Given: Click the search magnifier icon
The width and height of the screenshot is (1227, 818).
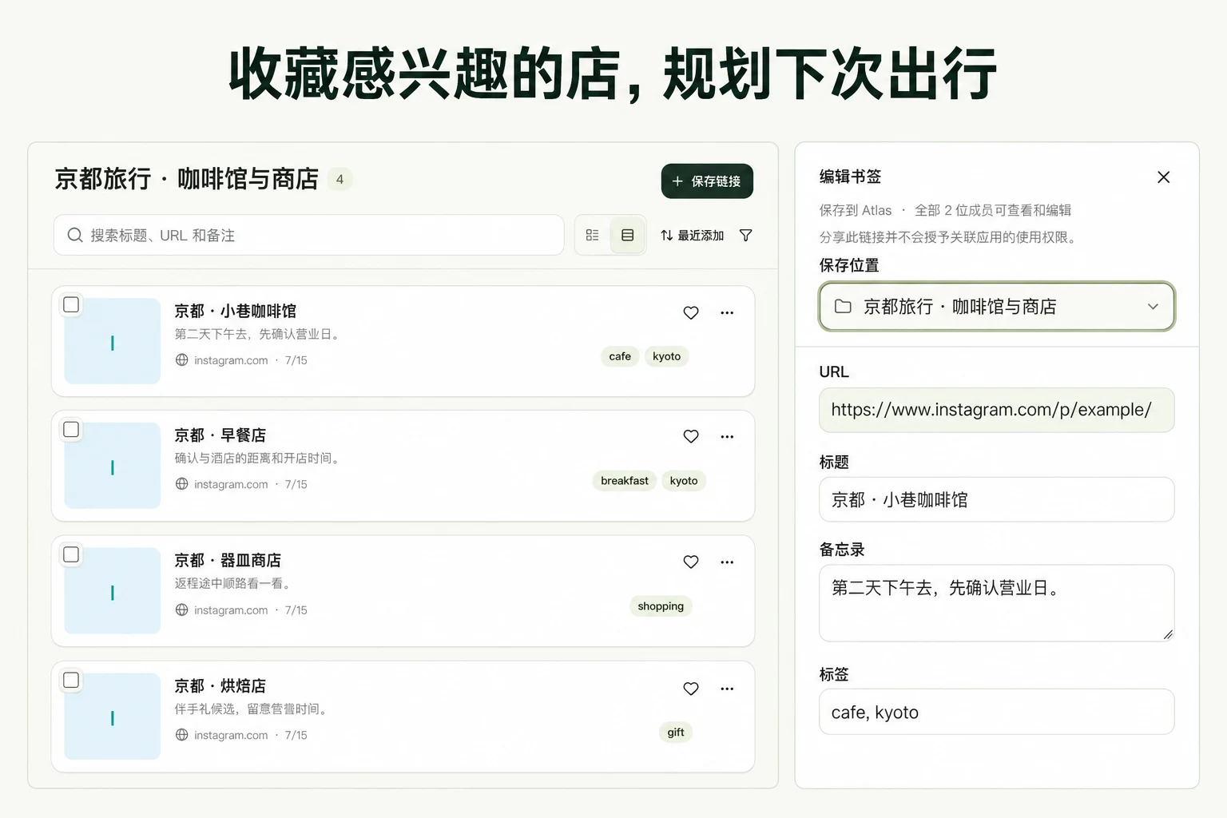Looking at the screenshot, I should [75, 235].
